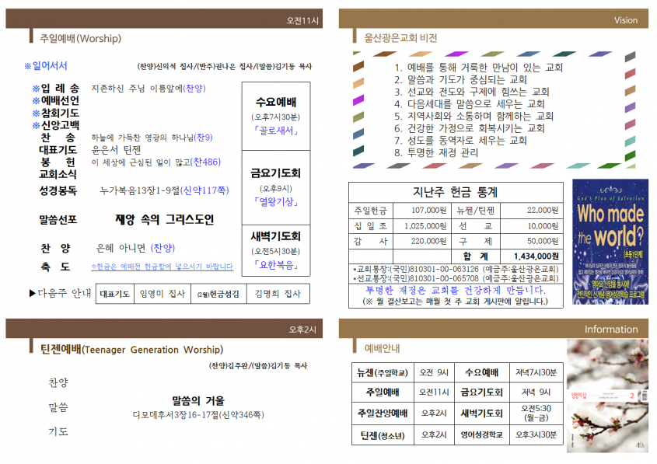657x464 pixels.
Task: Click the Vision header bar
Action: coord(493,19)
